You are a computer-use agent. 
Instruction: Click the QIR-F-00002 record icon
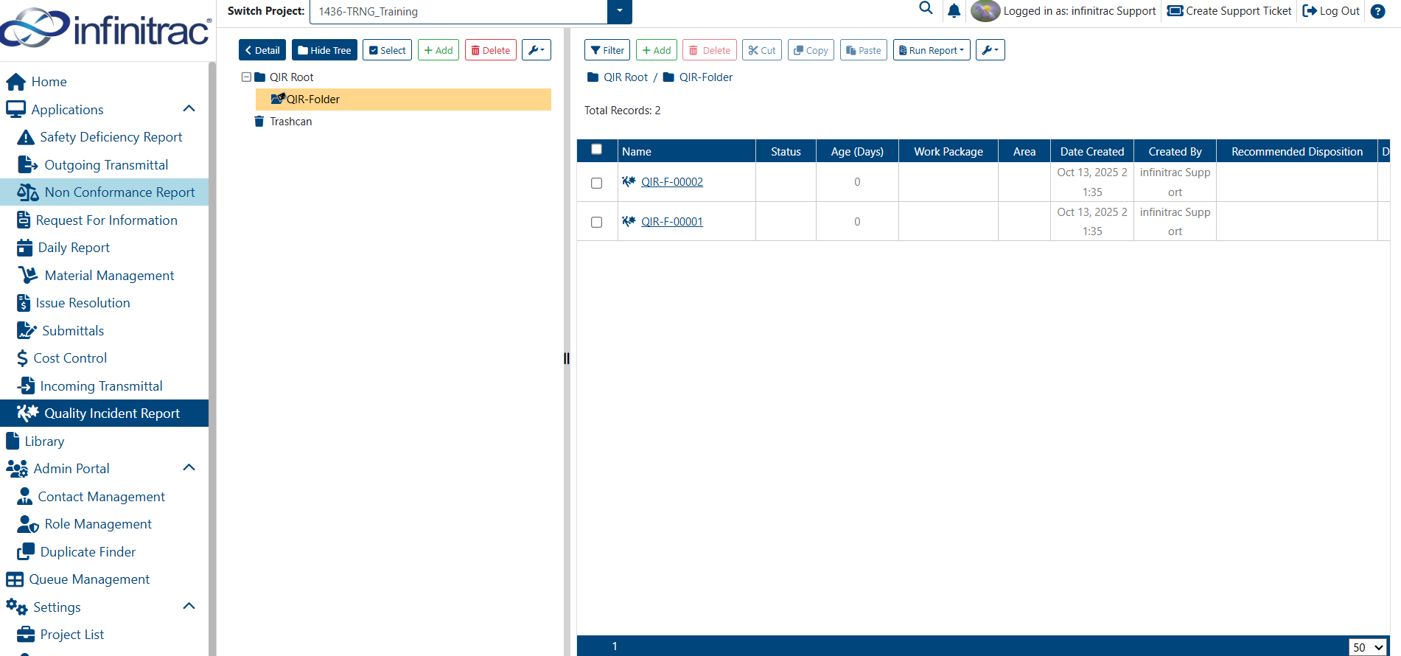(x=629, y=181)
